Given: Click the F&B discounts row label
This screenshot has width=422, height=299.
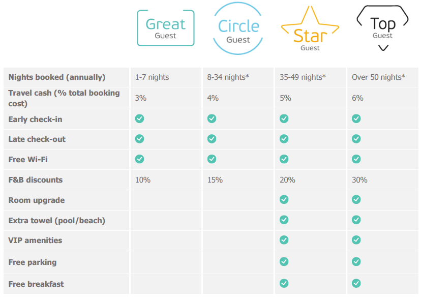Looking at the screenshot, I should tap(35, 180).
